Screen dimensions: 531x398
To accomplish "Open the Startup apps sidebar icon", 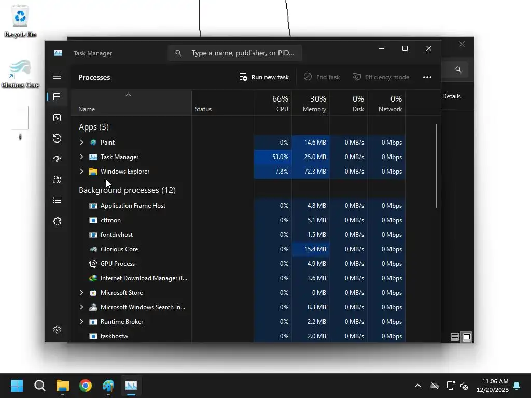I will tap(57, 159).
